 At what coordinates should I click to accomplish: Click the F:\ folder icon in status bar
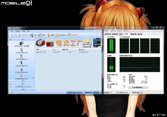[10, 93]
